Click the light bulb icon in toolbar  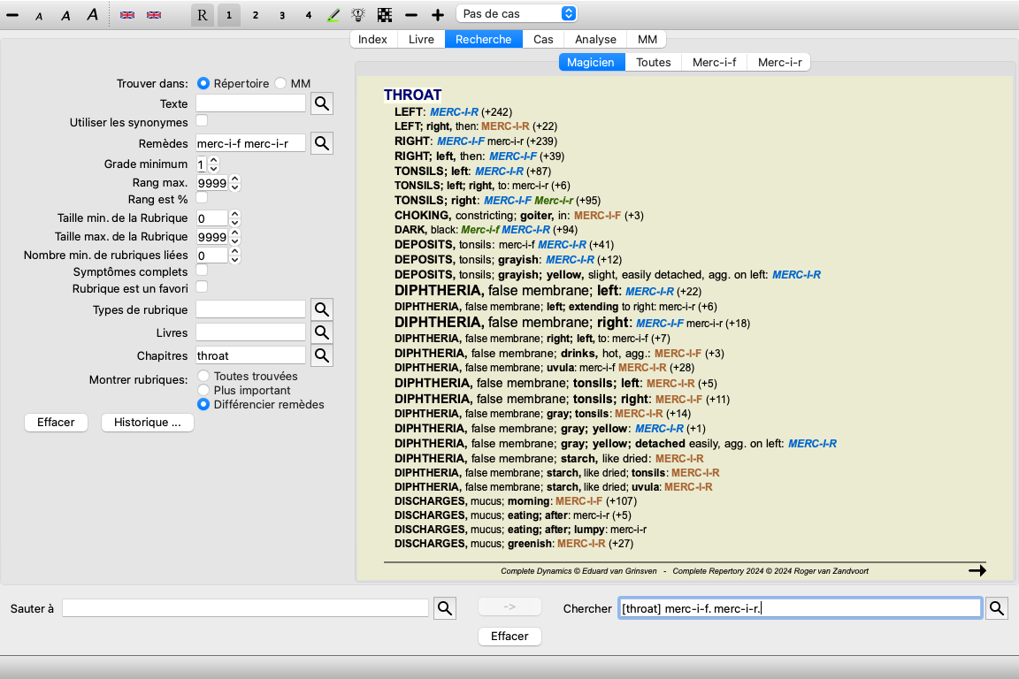point(358,14)
